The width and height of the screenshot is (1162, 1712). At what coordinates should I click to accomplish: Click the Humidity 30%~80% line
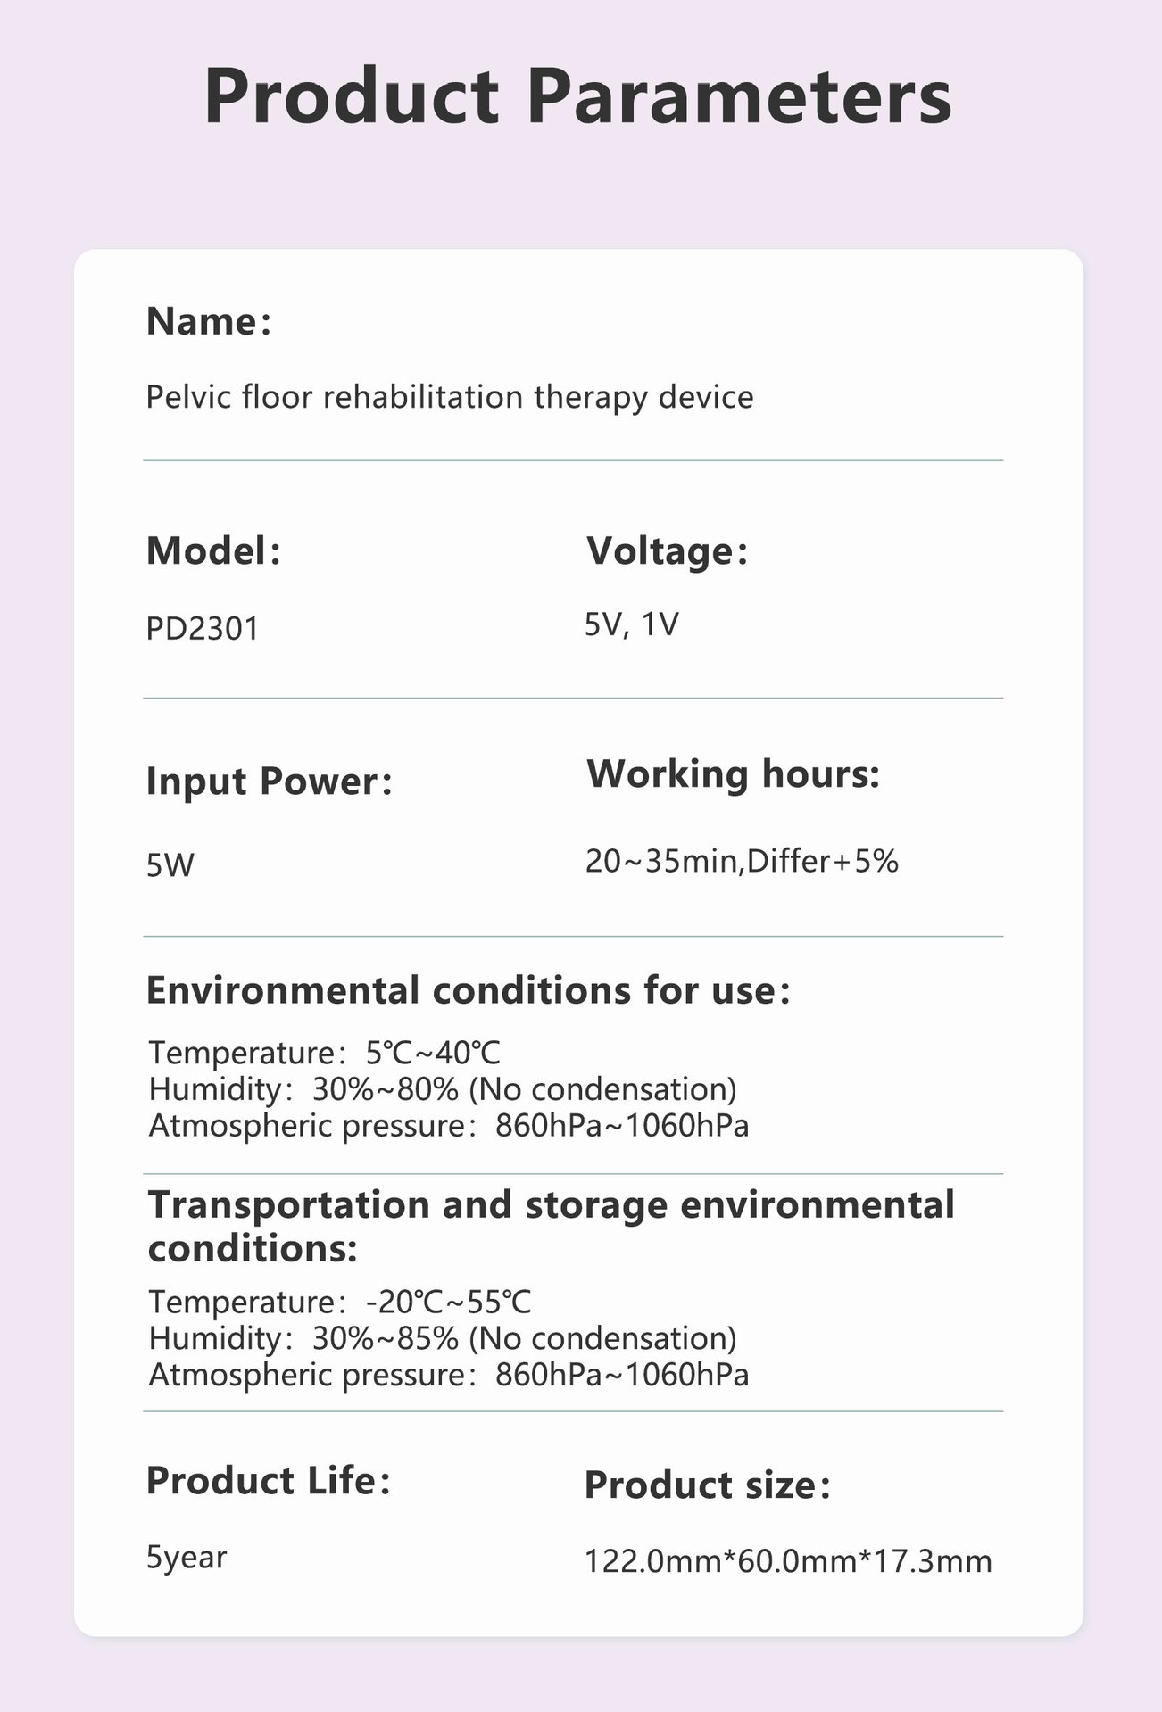(x=443, y=1089)
